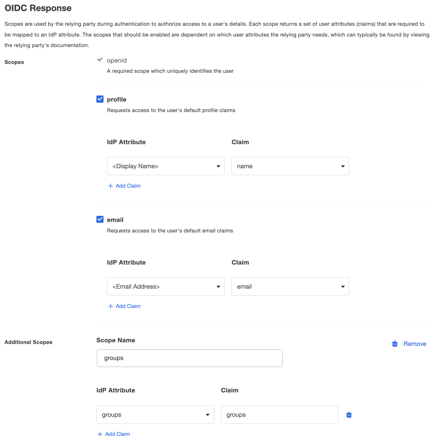The width and height of the screenshot is (433, 440).
Task: Click the Remove link for the groups scope
Action: tap(415, 344)
